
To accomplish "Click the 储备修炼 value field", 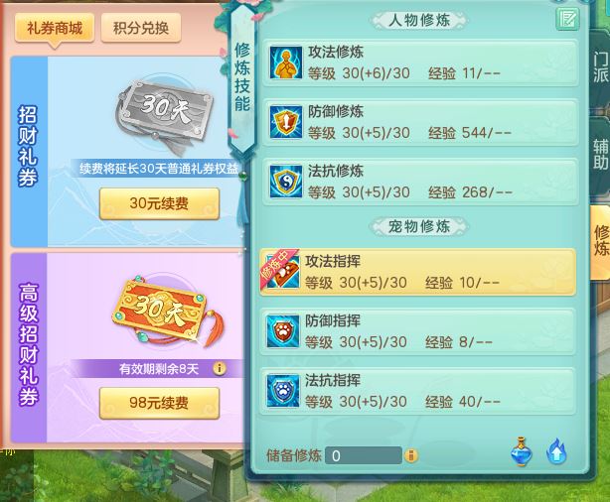I will click(x=363, y=455).
